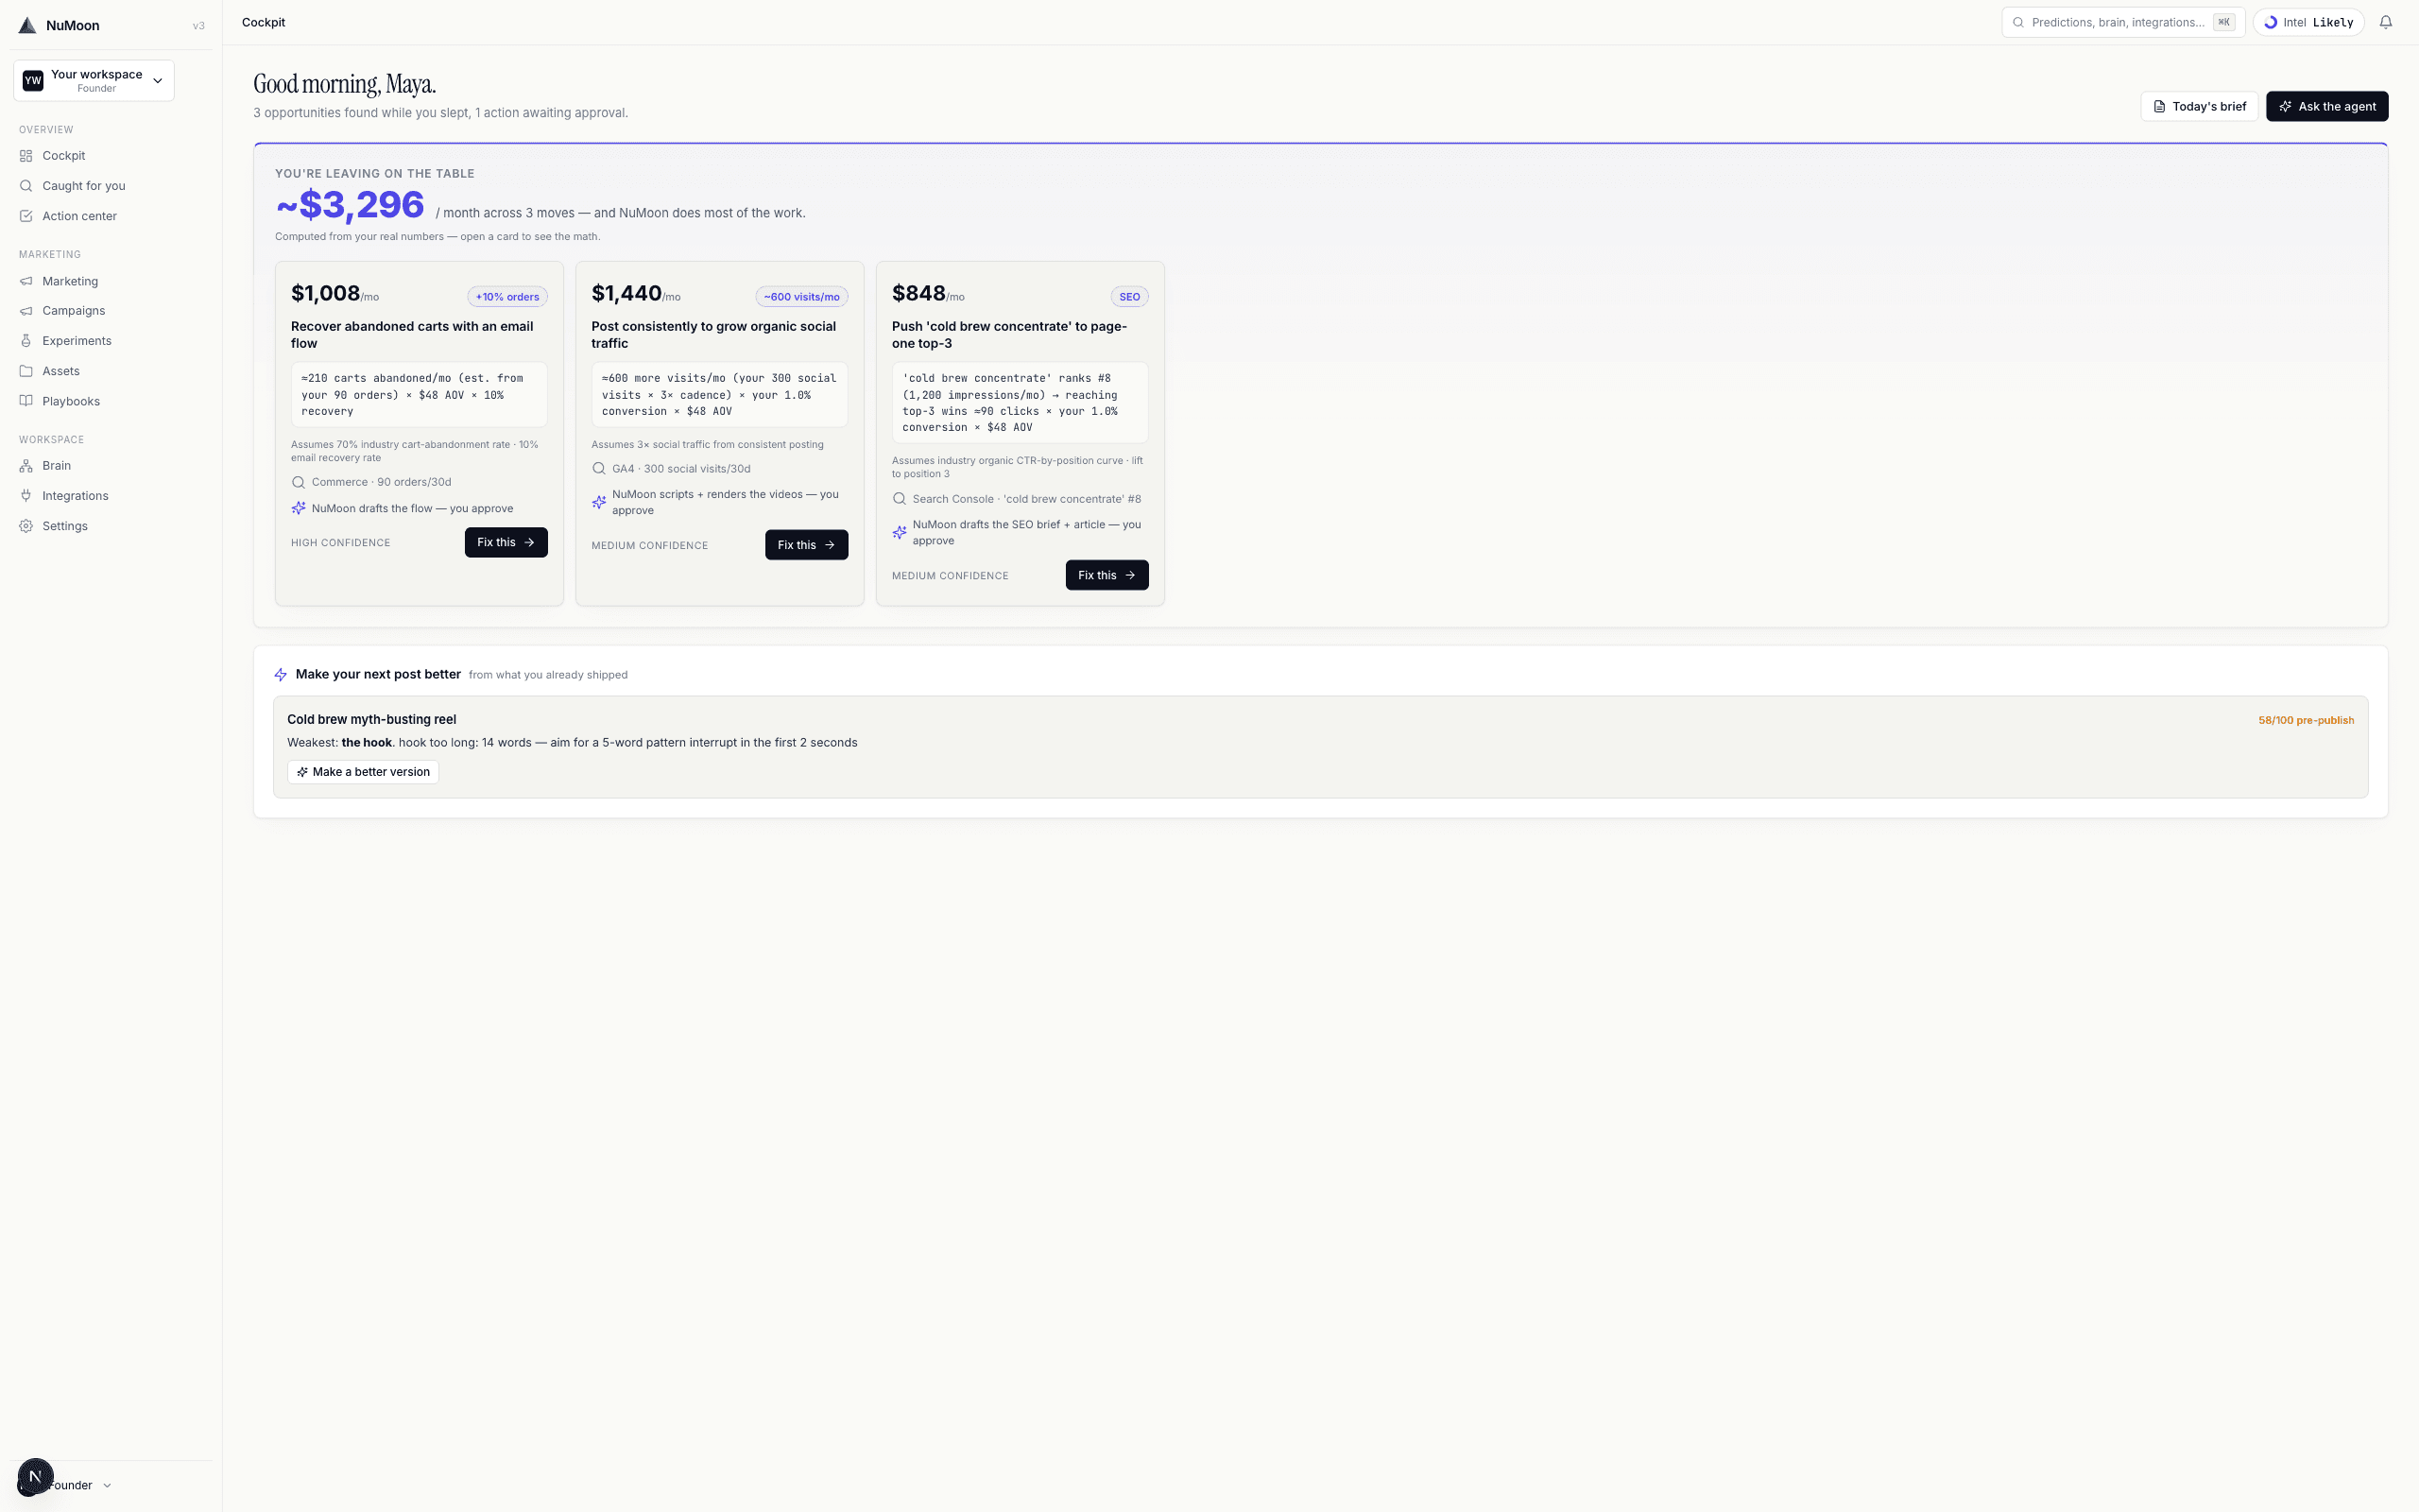Click the $848/mo amount
The height and width of the screenshot is (1512, 2419).
(929, 294)
